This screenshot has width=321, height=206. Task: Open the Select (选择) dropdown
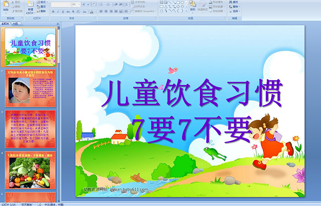tap(234, 11)
